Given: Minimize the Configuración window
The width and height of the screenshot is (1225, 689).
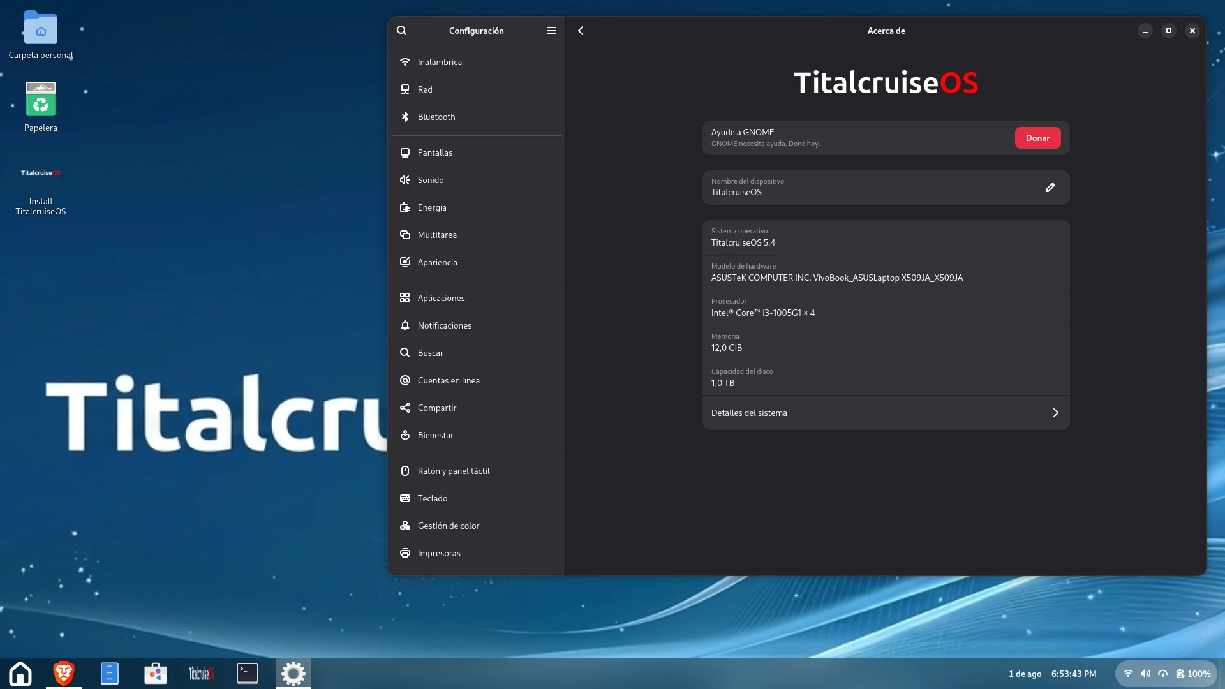Looking at the screenshot, I should [1145, 31].
